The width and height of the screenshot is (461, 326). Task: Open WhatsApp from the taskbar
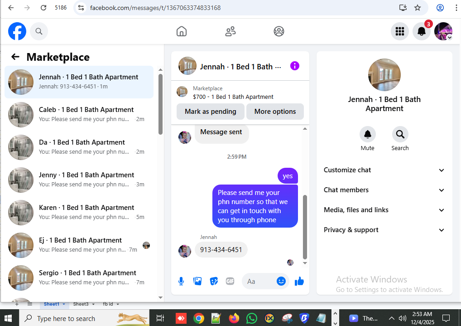coord(252,318)
